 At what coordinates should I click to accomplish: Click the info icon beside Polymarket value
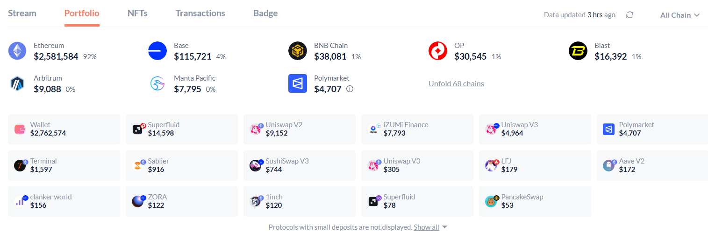tap(350, 89)
